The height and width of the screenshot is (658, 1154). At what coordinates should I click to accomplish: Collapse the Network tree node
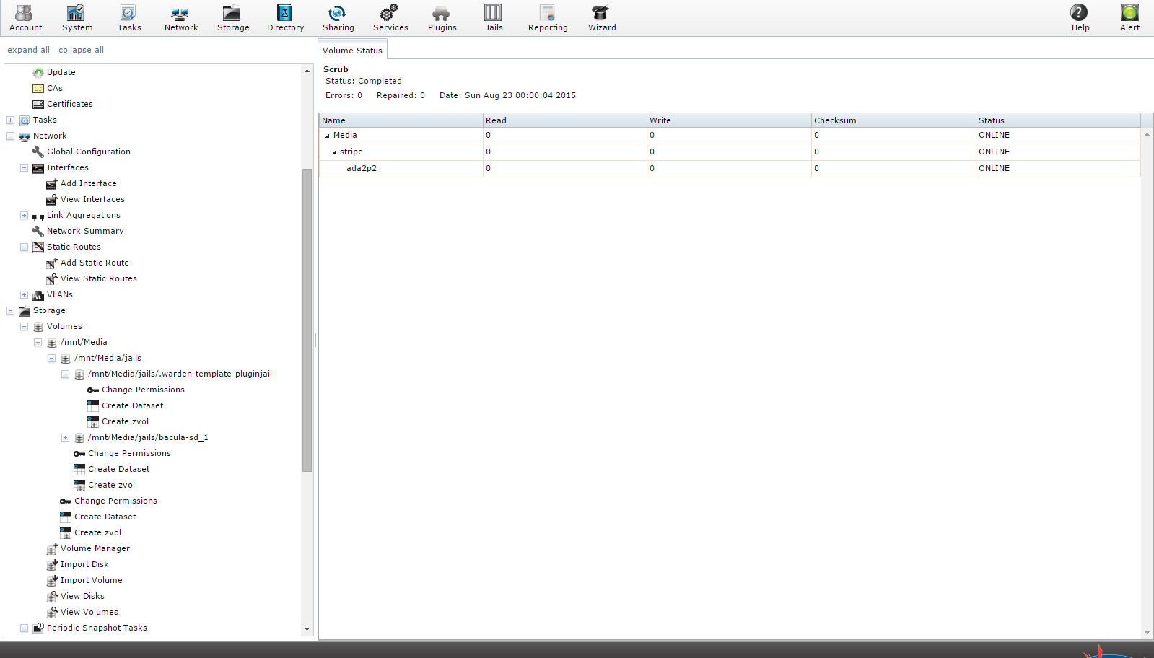pyautogui.click(x=11, y=136)
